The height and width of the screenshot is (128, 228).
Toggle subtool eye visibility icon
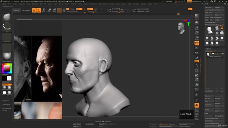pos(223,54)
